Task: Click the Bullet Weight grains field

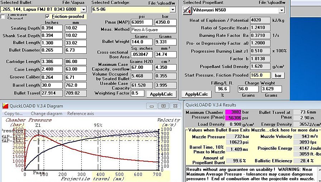Action: pos(142,42)
